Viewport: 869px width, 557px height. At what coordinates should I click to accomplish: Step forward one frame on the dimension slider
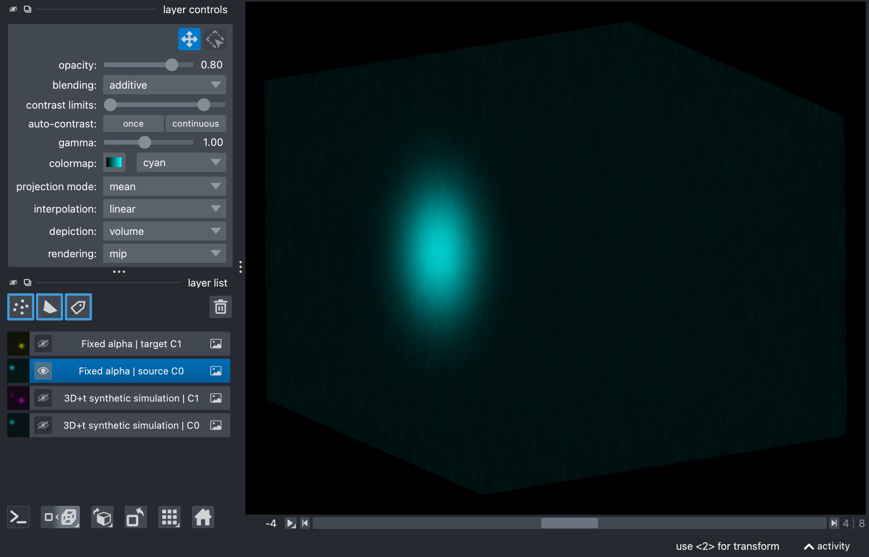point(834,523)
